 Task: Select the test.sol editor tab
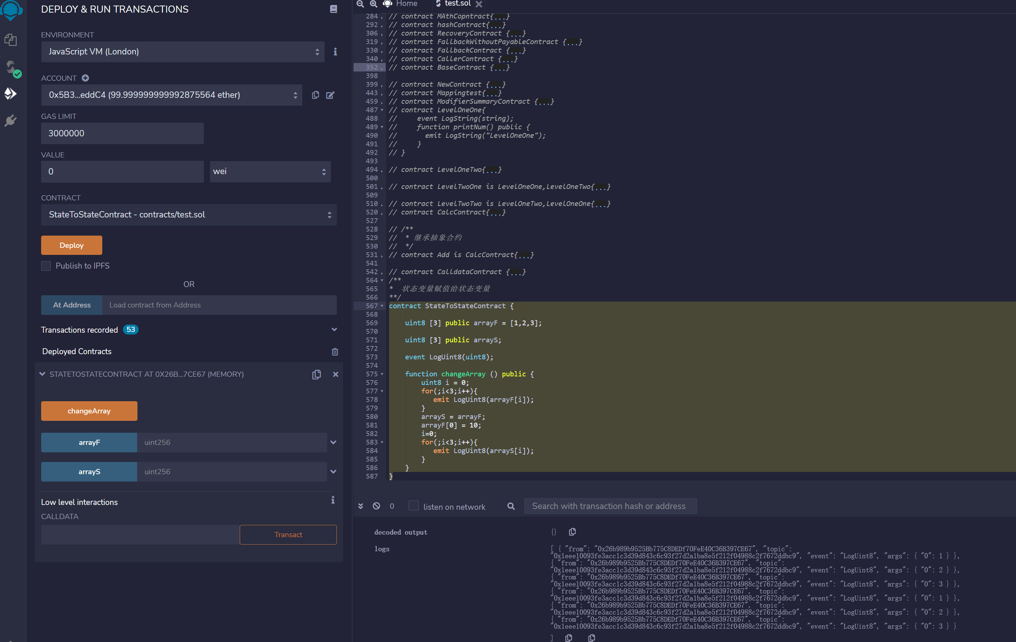[x=457, y=4]
